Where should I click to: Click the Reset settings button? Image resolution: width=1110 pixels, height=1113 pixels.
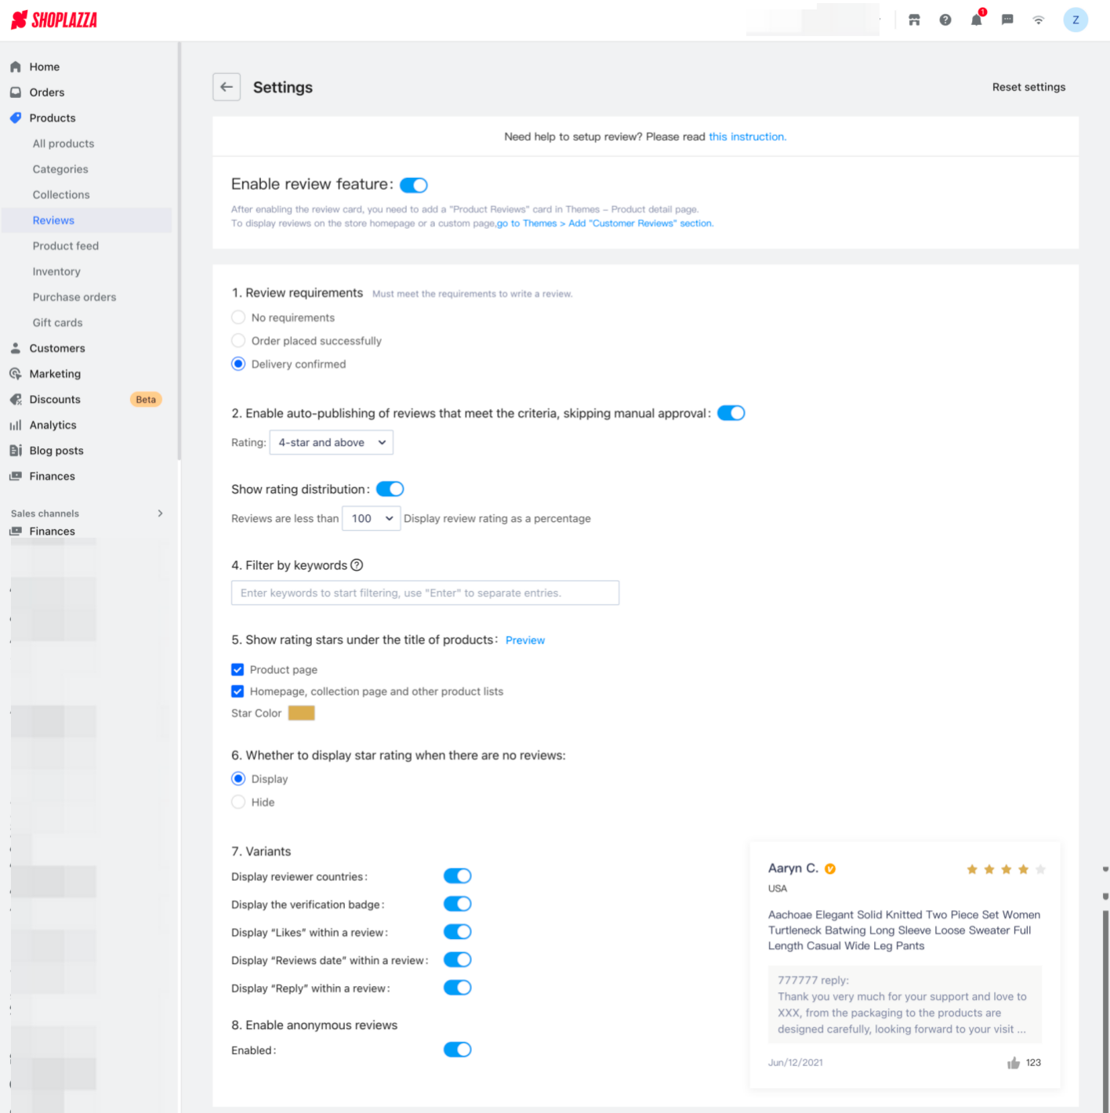click(1028, 87)
